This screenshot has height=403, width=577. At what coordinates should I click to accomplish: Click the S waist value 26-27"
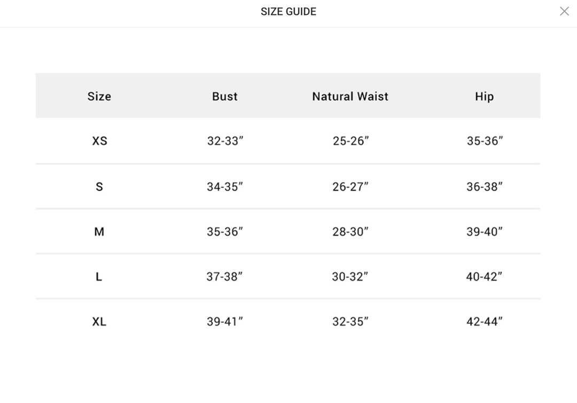tap(350, 187)
